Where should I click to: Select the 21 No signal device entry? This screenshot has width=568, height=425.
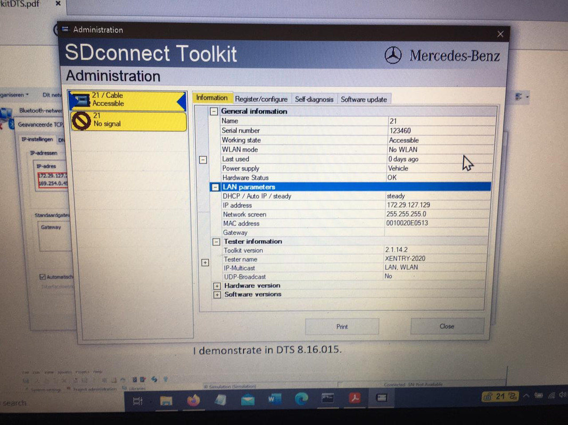(129, 121)
